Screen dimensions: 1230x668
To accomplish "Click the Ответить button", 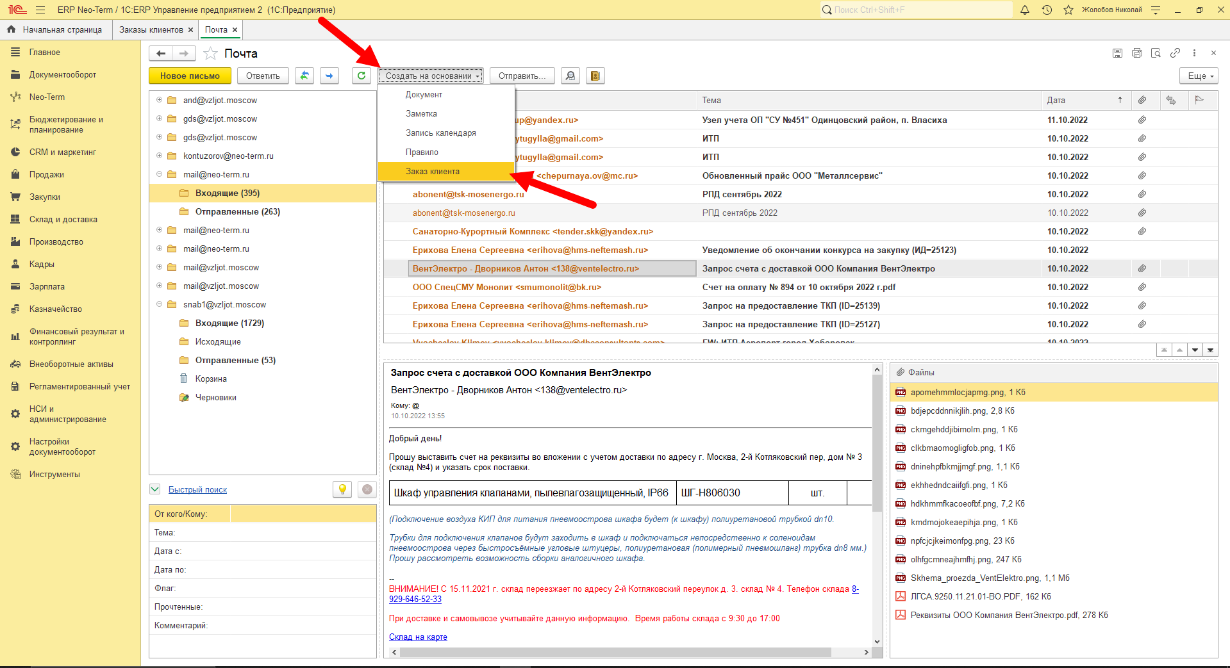I will [263, 76].
